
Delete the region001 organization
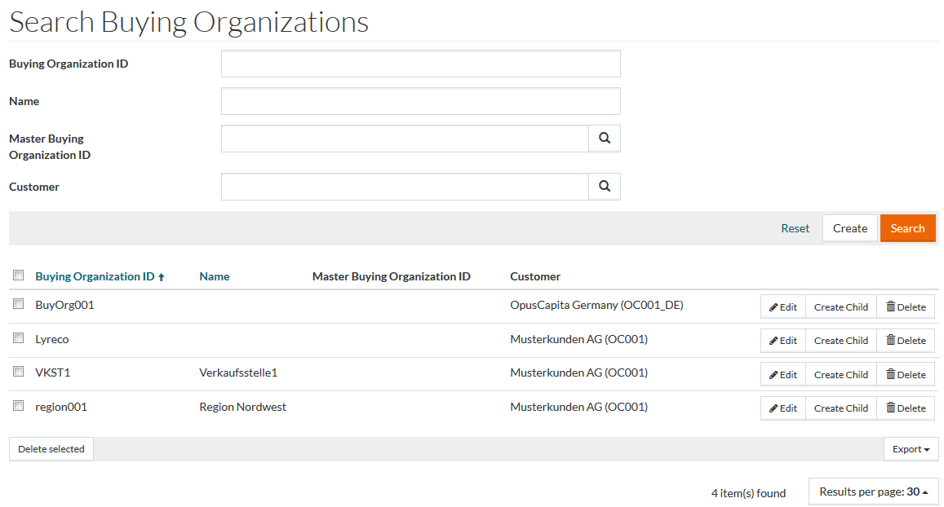pos(905,408)
